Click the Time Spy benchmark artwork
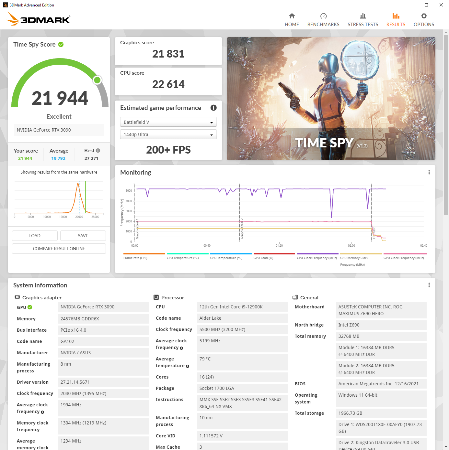This screenshot has width=449, height=450. [x=331, y=98]
